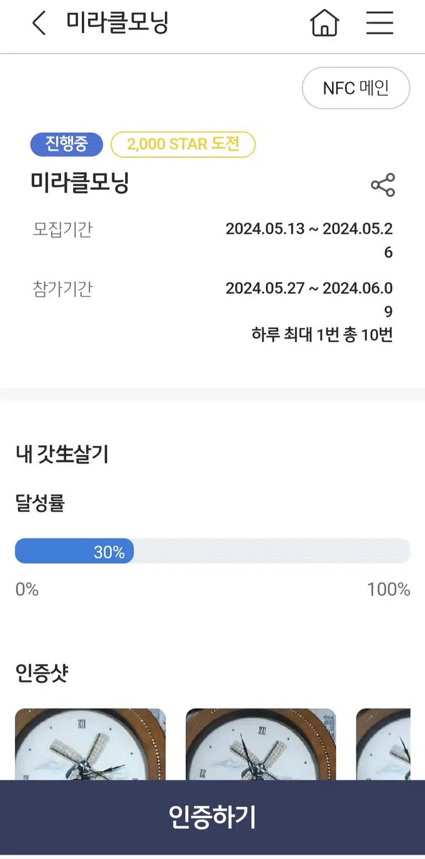The image size is (425, 859).
Task: Tap the 하루 최대 1번 총 10번 text
Action: pos(322,335)
